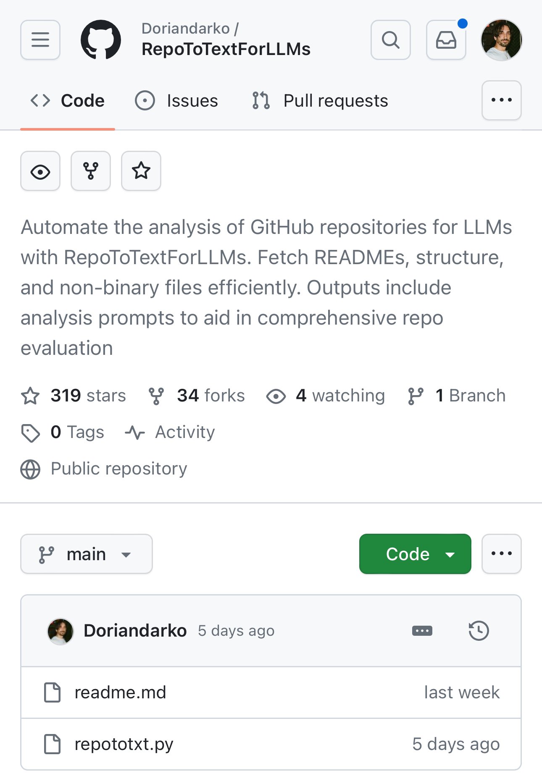Switch to the Issues tab
This screenshot has width=542, height=784.
point(176,101)
